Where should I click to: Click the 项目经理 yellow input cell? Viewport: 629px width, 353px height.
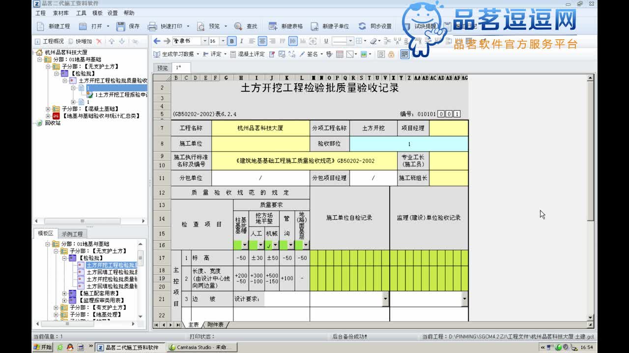coord(449,128)
